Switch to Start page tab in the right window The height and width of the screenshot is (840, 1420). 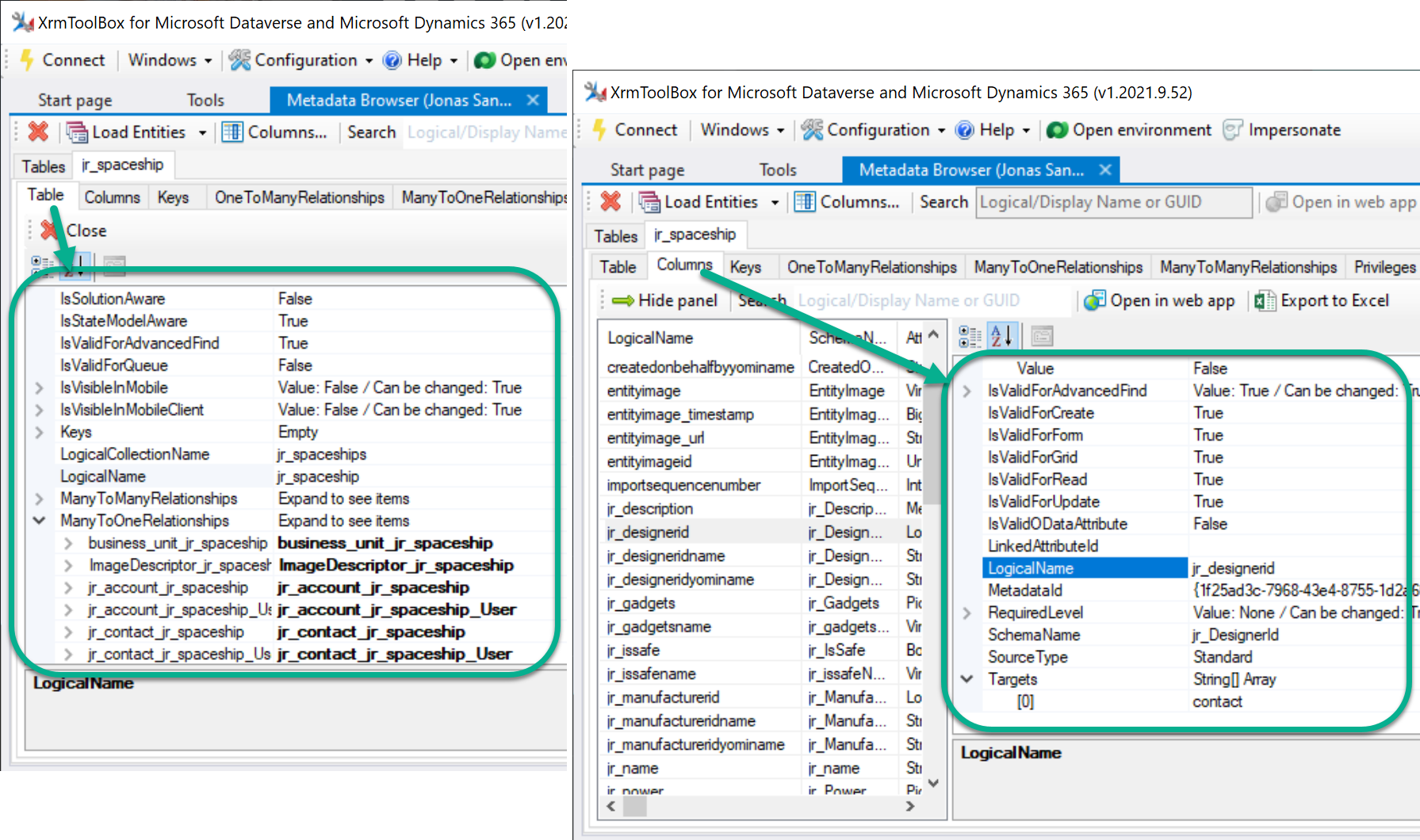tap(647, 170)
